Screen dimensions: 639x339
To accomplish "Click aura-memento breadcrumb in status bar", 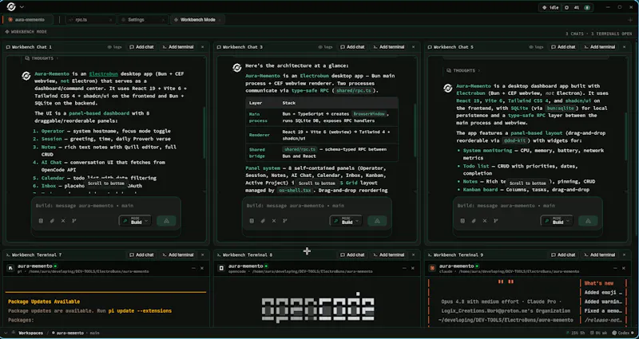I will coord(67,333).
